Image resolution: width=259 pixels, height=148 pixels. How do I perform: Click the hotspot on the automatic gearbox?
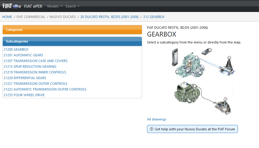pyautogui.click(x=195, y=86)
